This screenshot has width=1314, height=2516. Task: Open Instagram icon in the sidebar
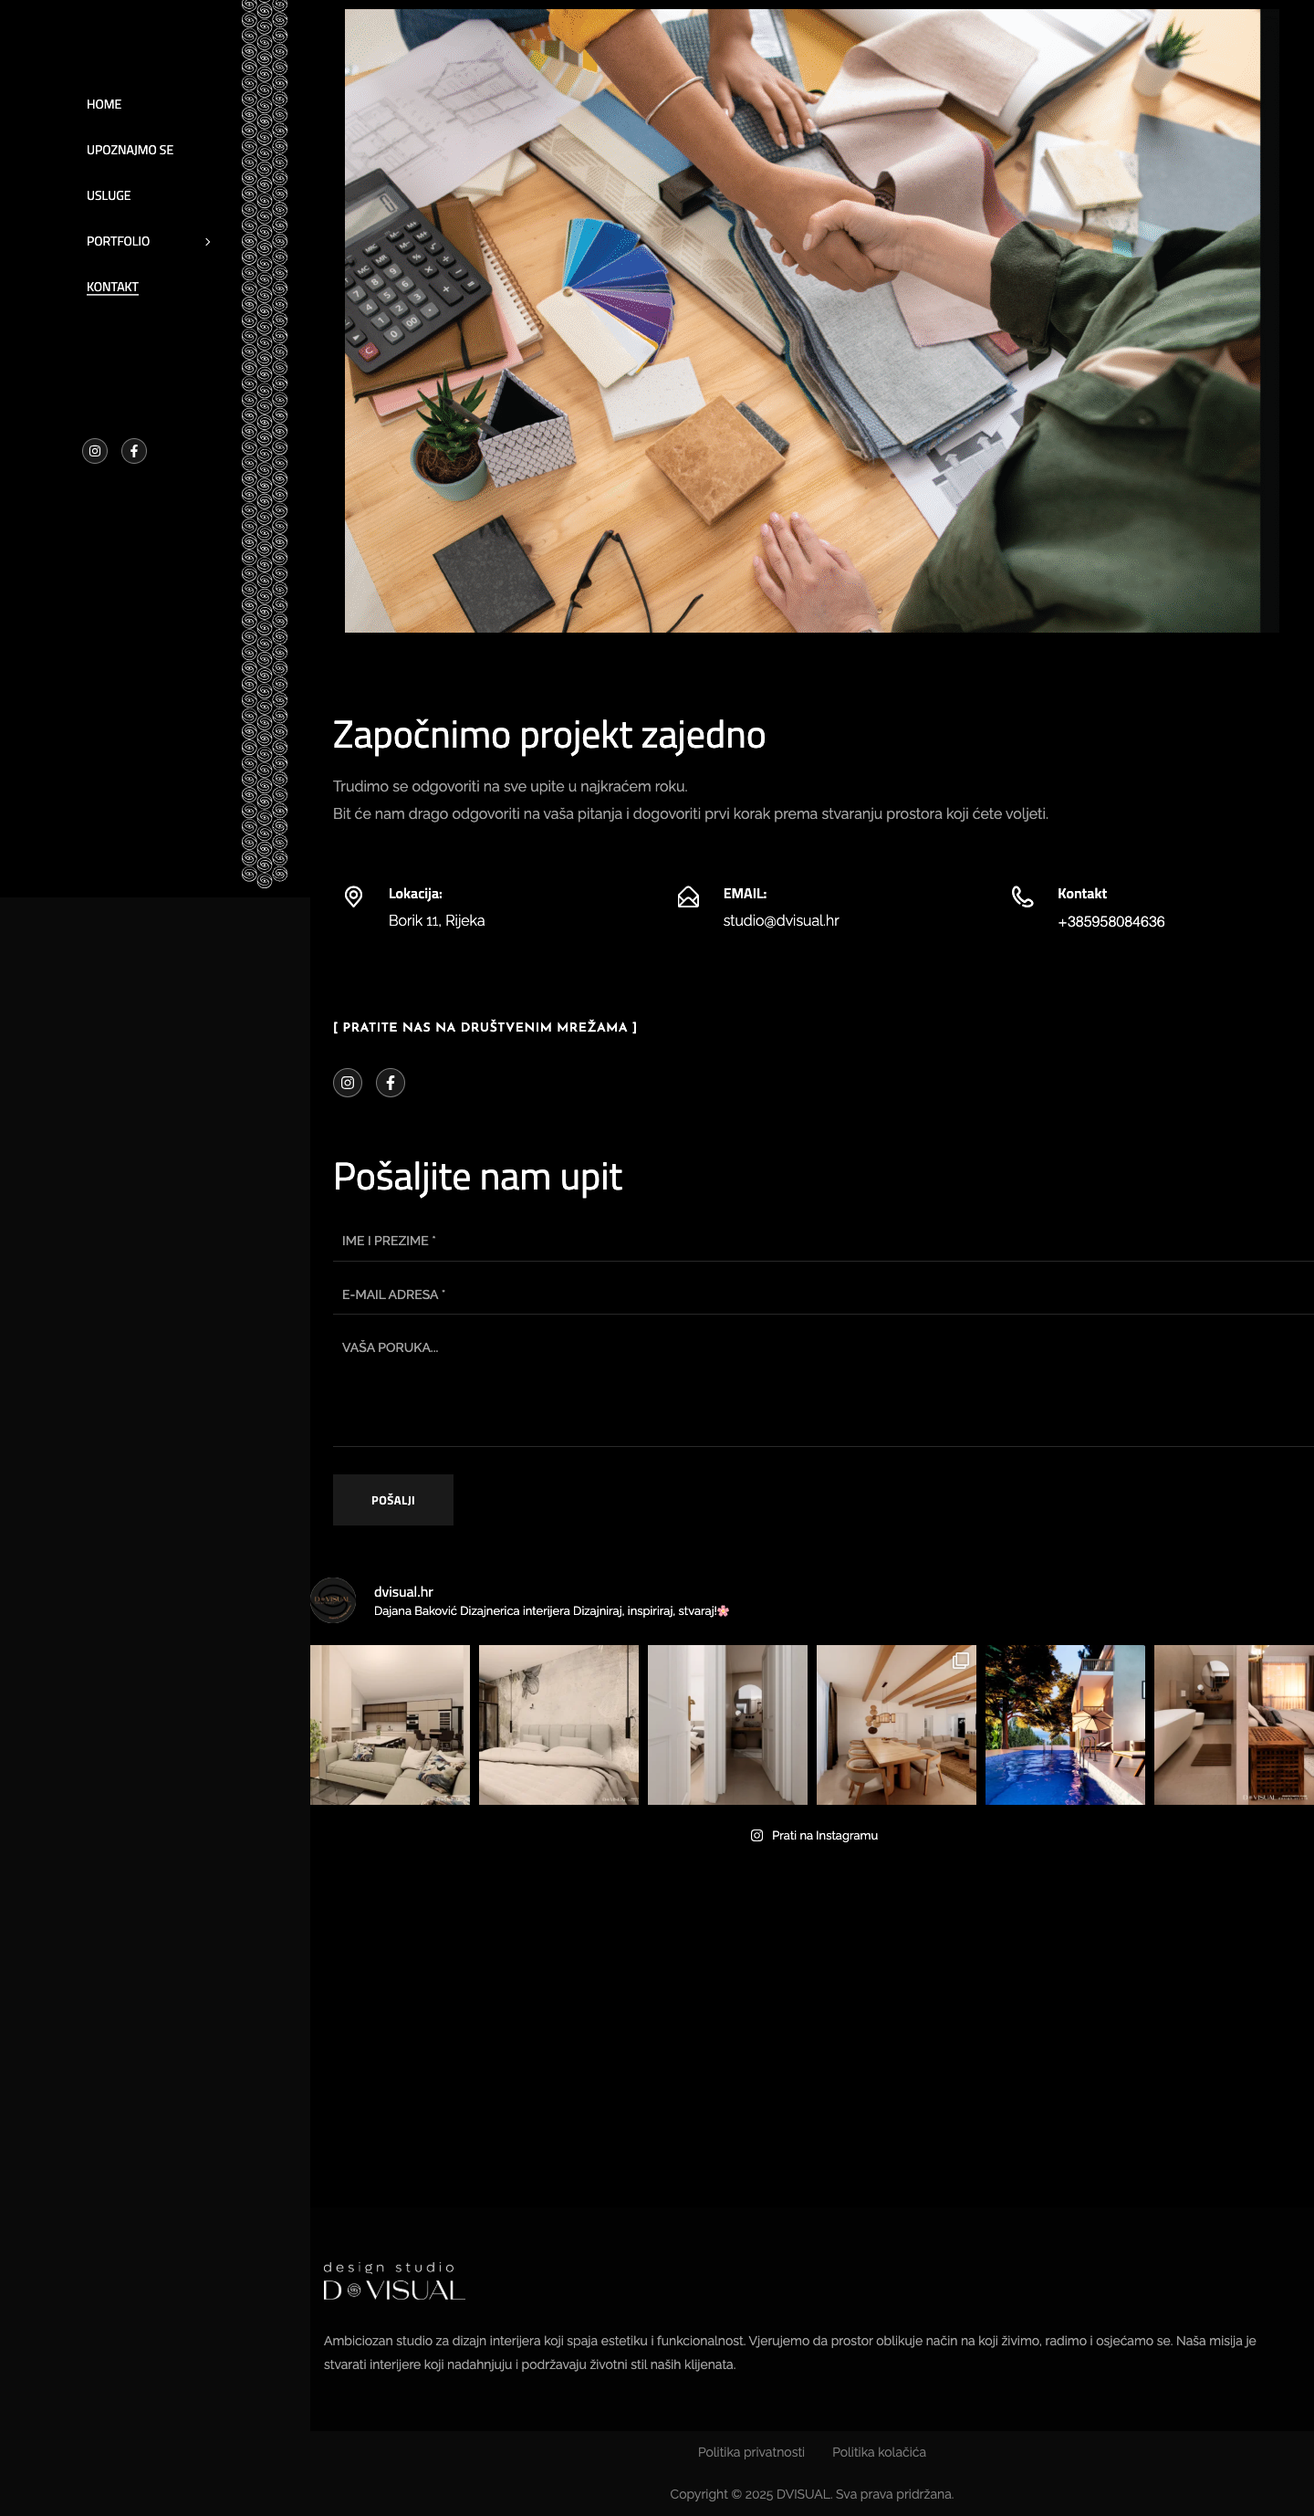pos(95,450)
